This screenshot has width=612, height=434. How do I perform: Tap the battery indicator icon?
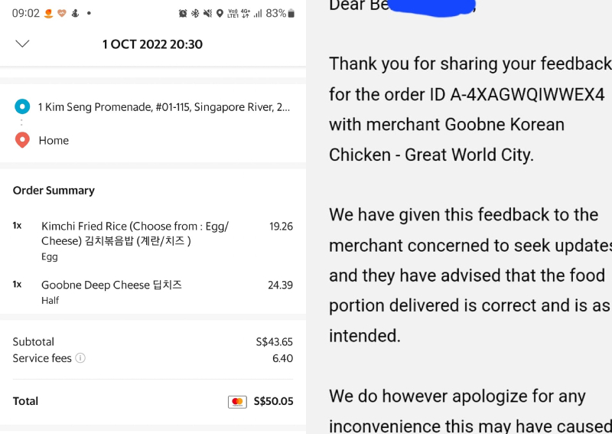pyautogui.click(x=291, y=14)
